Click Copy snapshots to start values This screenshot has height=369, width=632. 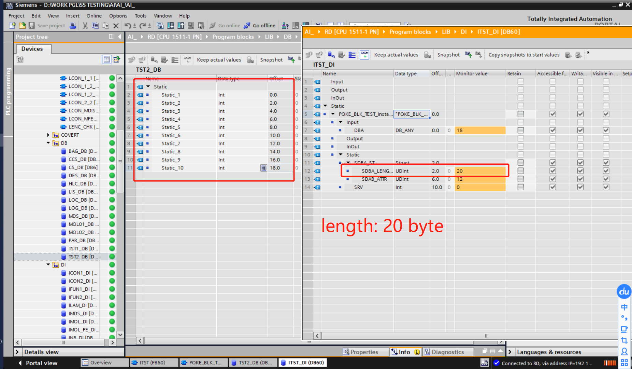[x=524, y=55]
